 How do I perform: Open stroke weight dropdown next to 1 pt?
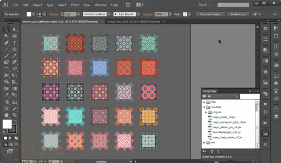point(78,14)
